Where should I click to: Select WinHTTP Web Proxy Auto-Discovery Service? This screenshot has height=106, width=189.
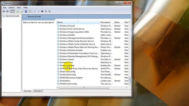pos(79,69)
